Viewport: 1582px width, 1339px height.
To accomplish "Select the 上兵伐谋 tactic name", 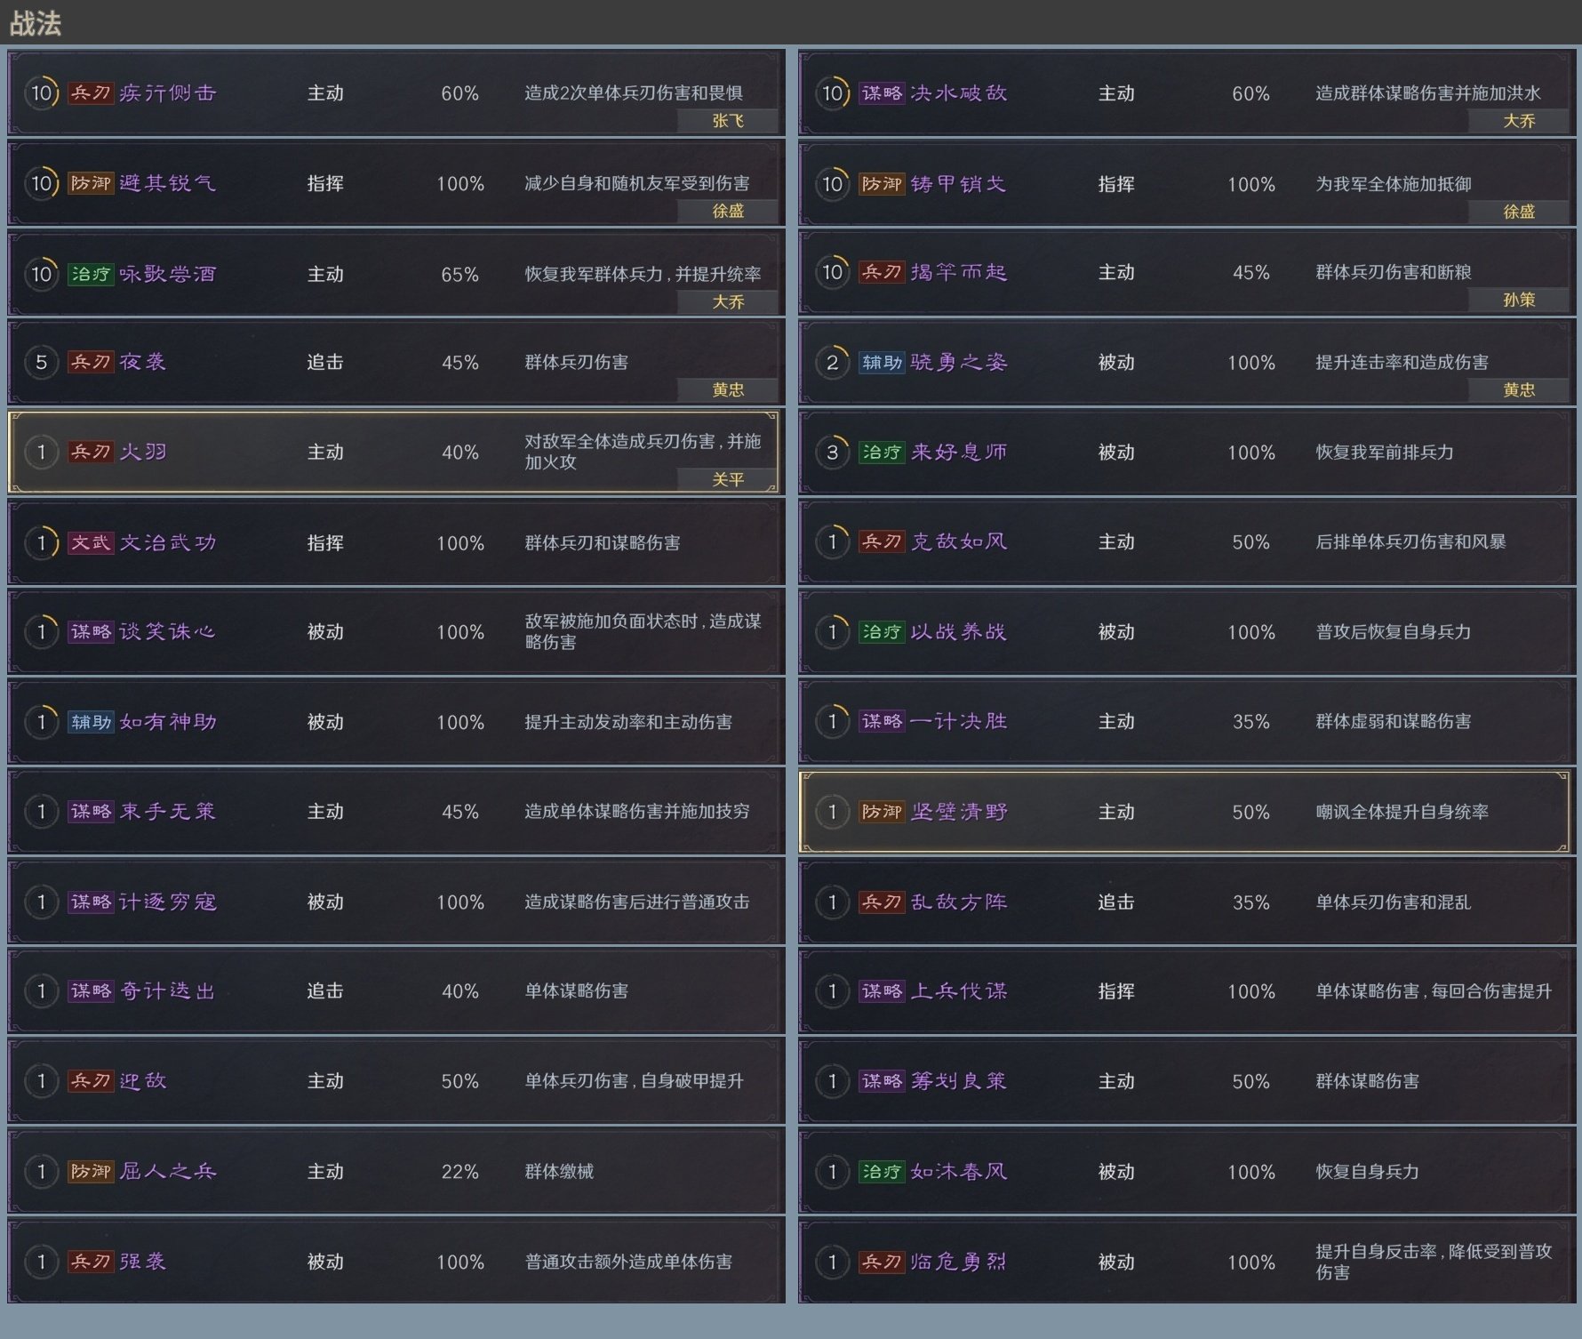I will tap(959, 991).
